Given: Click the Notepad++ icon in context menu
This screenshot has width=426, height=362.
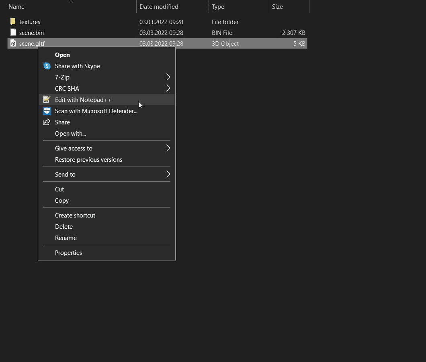Looking at the screenshot, I should click(47, 100).
